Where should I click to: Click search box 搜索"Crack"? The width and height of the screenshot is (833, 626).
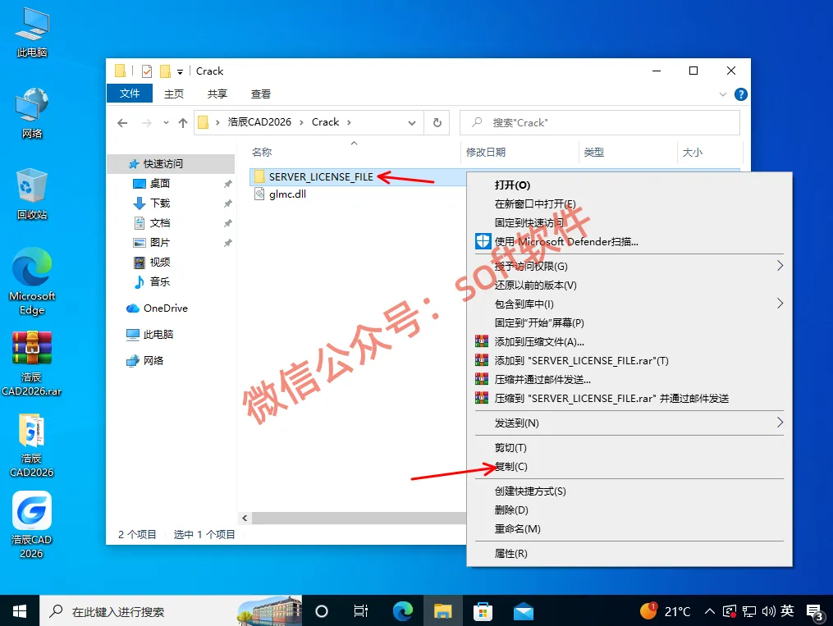600,122
